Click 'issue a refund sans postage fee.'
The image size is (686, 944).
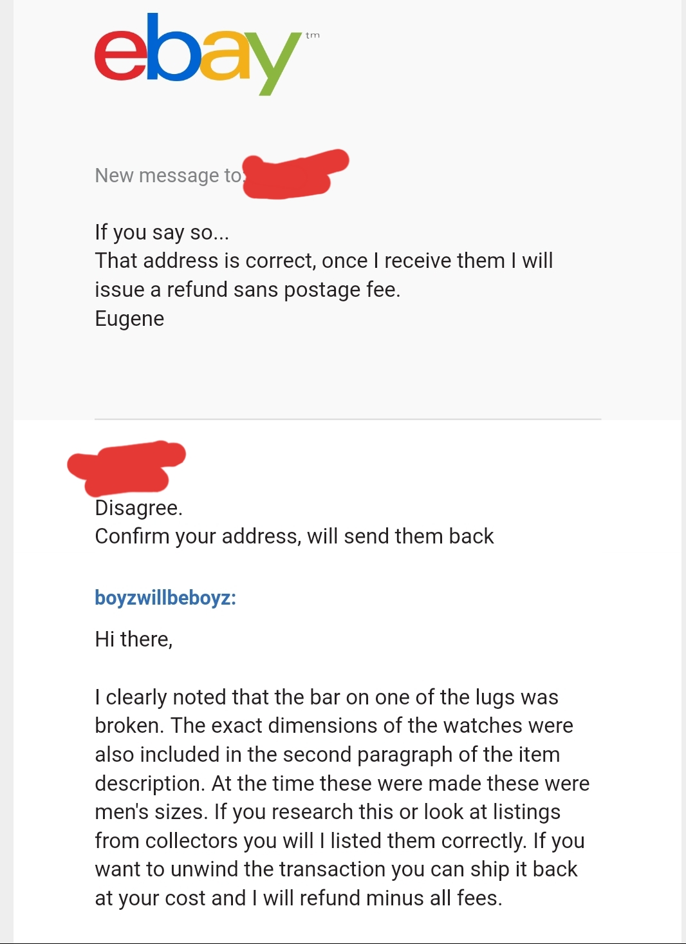(x=248, y=290)
